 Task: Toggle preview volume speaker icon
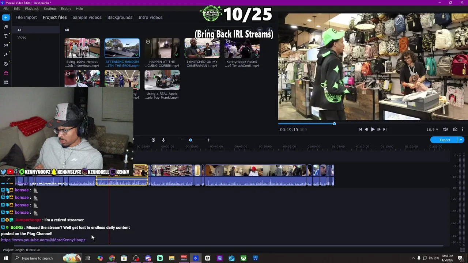click(445, 129)
